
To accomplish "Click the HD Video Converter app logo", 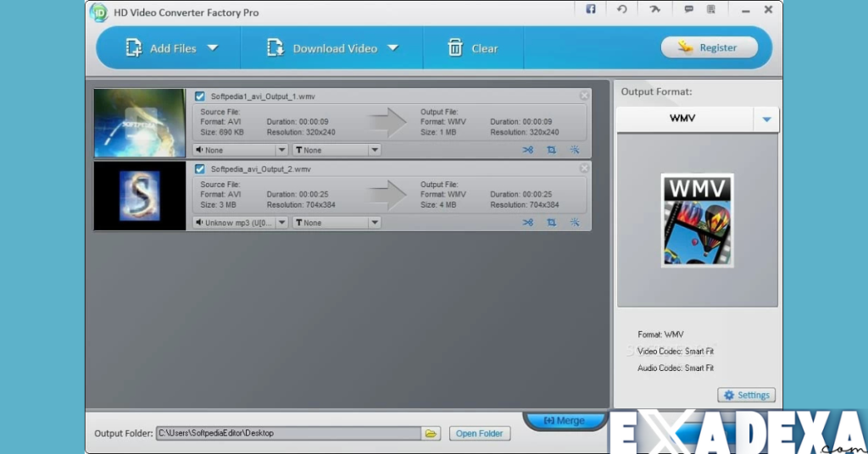I will [98, 12].
